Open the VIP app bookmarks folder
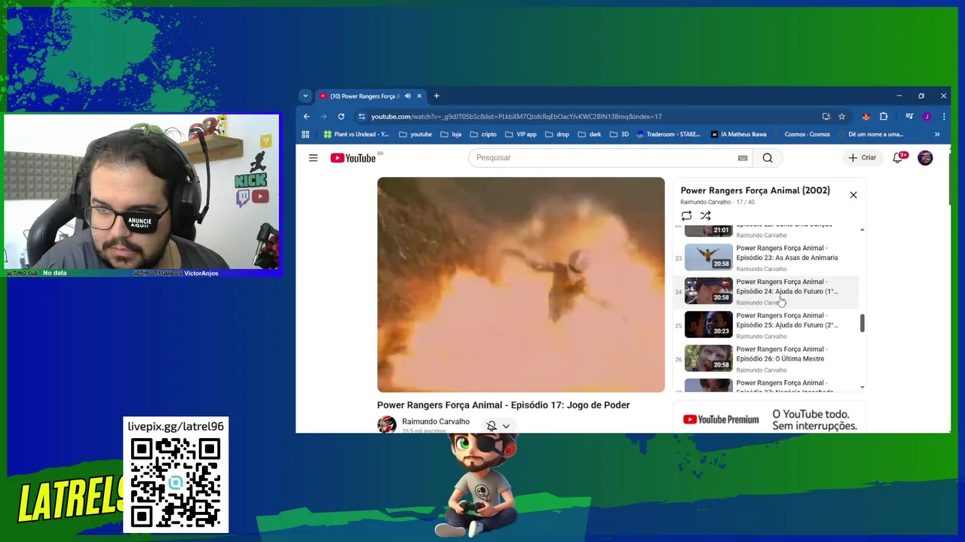This screenshot has width=965, height=542. point(521,135)
